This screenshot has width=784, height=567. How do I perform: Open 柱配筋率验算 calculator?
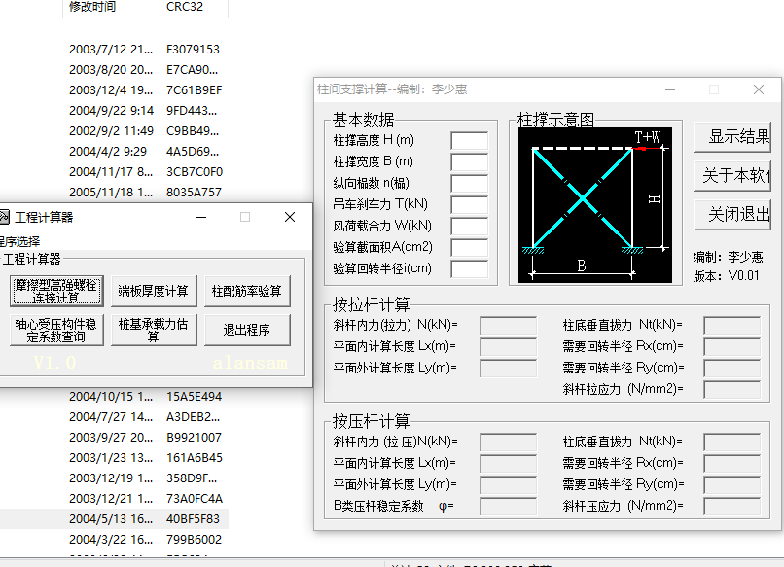(x=247, y=291)
